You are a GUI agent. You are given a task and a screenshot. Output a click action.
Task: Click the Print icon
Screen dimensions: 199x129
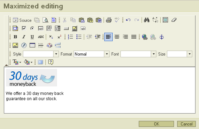[x=109, y=20]
